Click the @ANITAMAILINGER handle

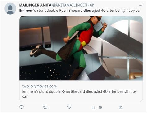tap(69, 5)
